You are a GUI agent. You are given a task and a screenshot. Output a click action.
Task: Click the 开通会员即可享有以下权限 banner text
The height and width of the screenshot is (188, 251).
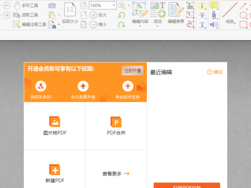pos(61,69)
